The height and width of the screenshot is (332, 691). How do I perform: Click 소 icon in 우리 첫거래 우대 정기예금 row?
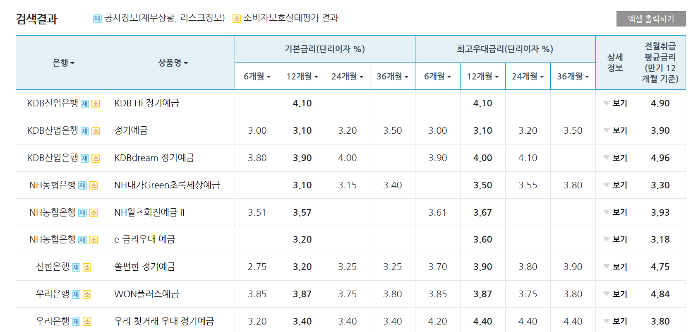tap(87, 322)
